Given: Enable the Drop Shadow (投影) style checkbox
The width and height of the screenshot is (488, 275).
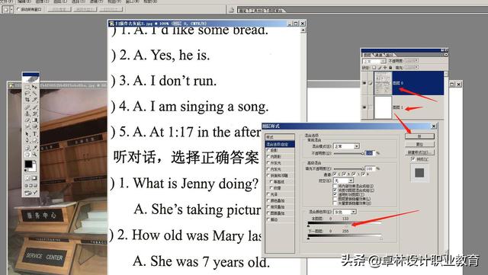Looking at the screenshot, I should [268, 150].
